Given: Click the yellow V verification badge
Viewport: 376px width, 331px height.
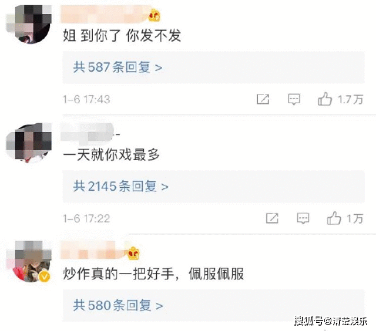Looking at the screenshot, I should 45,277.
